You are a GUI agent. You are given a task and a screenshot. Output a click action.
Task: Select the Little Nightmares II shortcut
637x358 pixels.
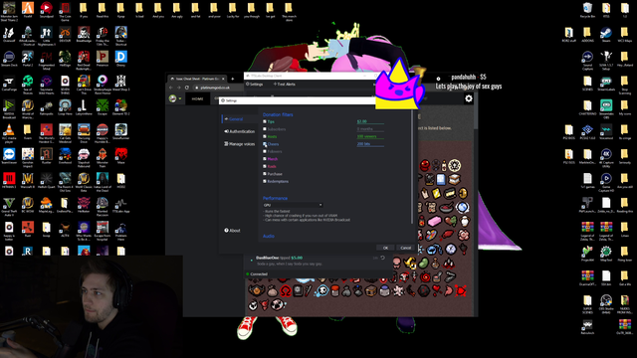[x=47, y=36]
